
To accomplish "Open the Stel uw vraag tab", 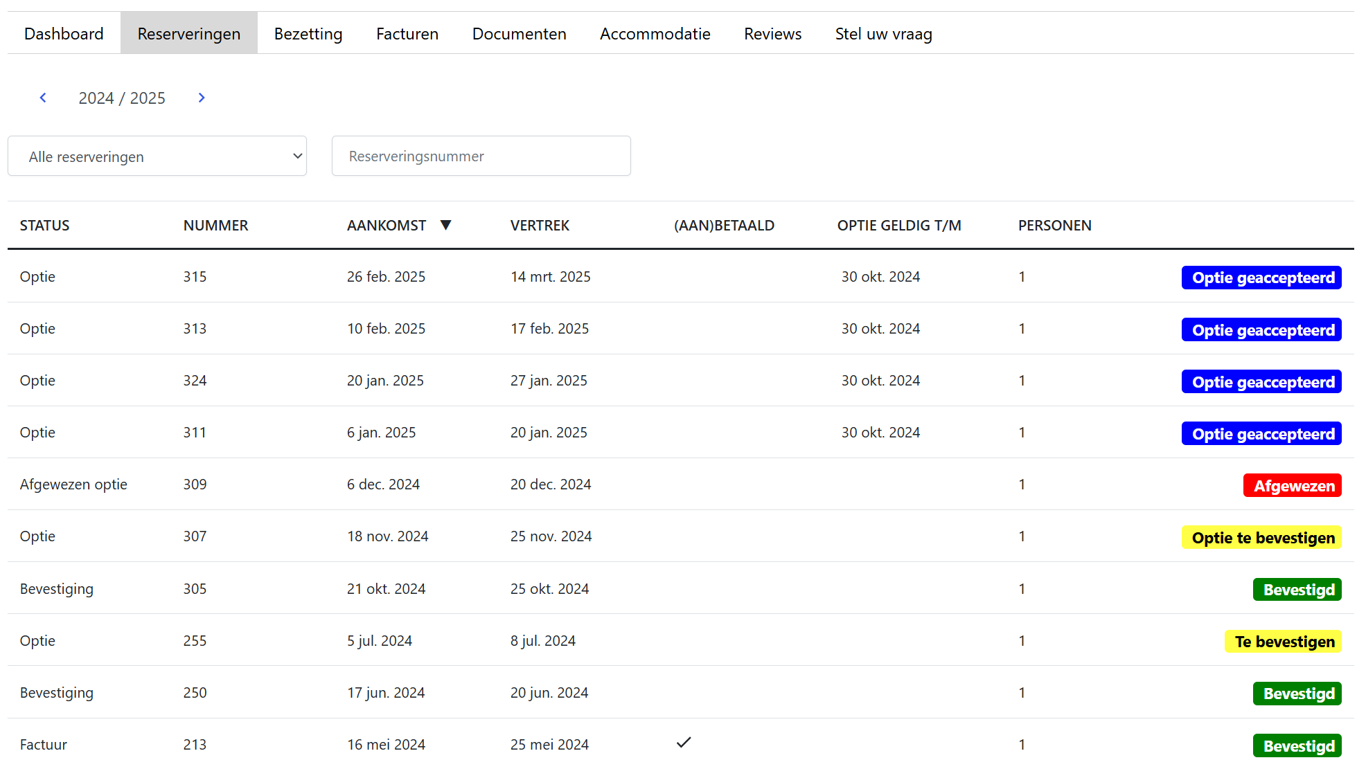I will click(883, 33).
